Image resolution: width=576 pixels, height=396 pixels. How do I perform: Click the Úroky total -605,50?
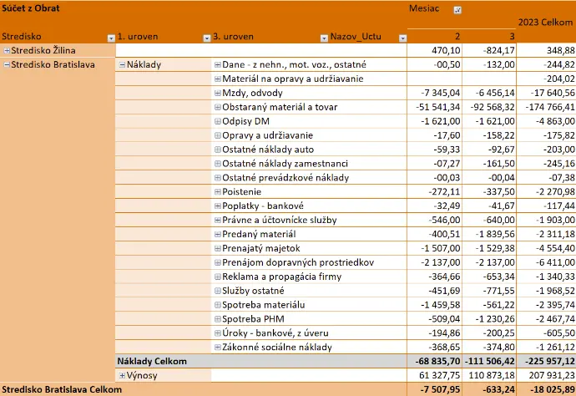tap(558, 333)
